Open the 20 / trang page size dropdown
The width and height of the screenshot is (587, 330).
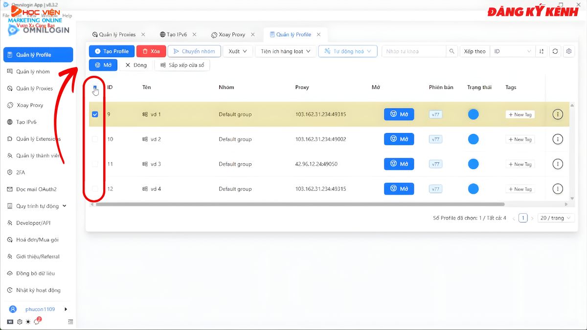click(x=556, y=218)
